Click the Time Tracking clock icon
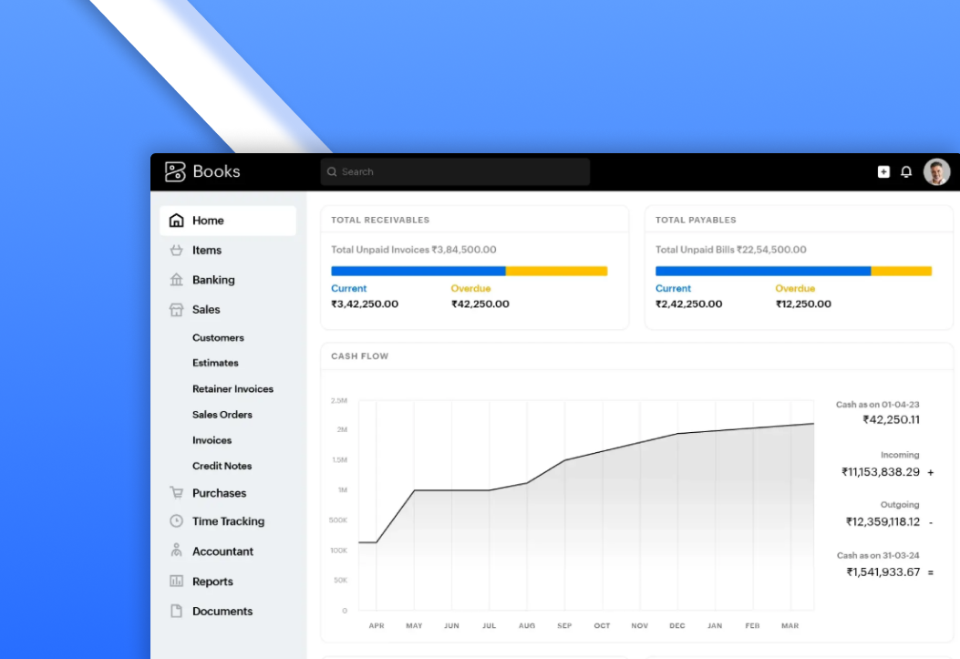 (x=177, y=521)
